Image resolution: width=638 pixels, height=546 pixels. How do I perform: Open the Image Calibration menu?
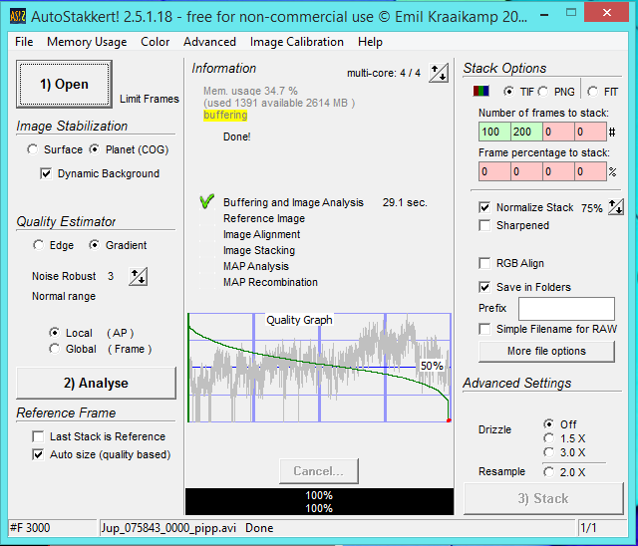[x=297, y=42]
